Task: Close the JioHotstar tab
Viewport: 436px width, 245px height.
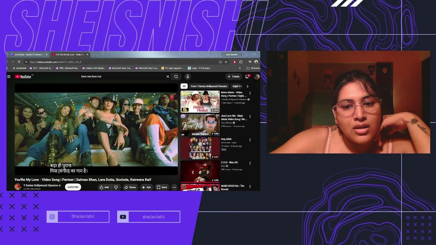Action: (46, 54)
